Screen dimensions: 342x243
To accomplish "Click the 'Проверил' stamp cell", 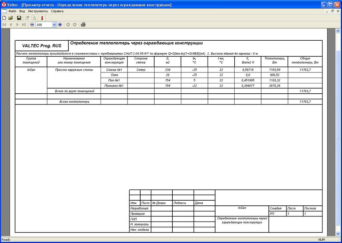I will (140, 214).
